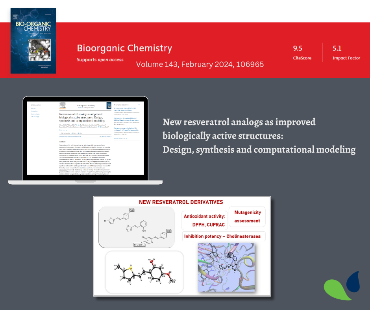The image size is (370, 310).
Task: Click 'Volume 143, February 2024, 106965'
Action: click(200, 64)
